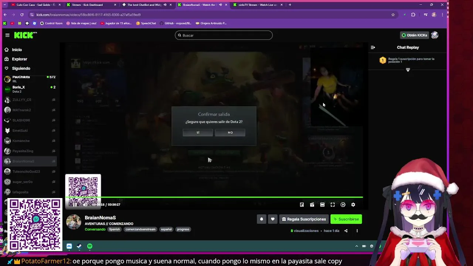Open BraianNomaS channel name link

(x=100, y=218)
